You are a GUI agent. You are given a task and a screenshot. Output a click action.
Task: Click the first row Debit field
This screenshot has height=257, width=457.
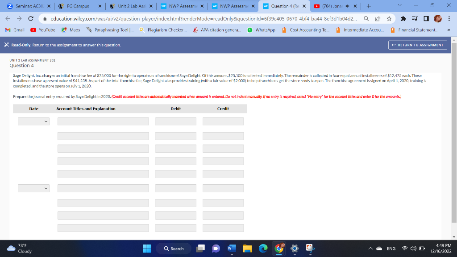(x=176, y=121)
